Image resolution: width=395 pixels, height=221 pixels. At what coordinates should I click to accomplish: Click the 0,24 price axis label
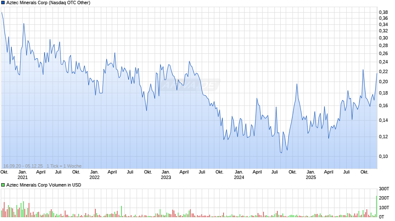383,62
